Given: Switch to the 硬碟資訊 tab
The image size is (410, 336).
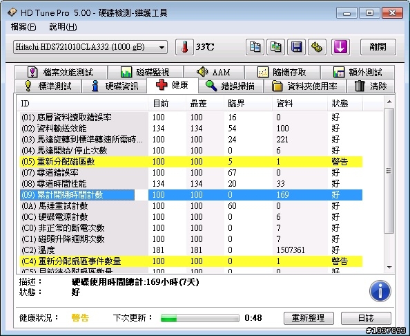Looking at the screenshot, I should tap(115, 86).
